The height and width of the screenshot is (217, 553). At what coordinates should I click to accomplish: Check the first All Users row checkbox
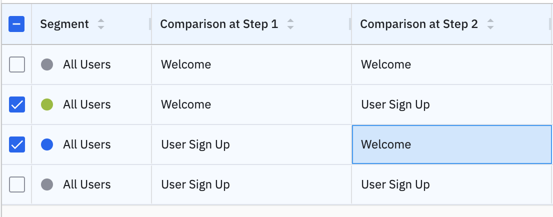click(16, 64)
